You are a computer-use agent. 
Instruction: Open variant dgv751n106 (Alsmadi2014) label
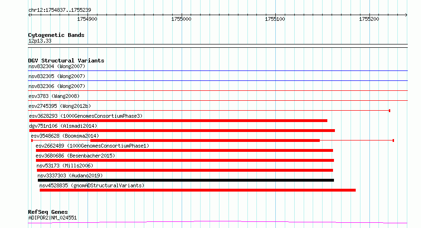point(63,126)
